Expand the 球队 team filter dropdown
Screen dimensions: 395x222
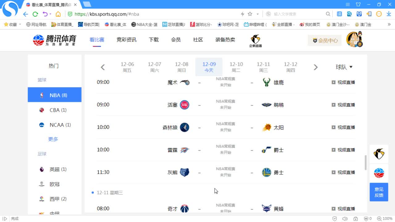(x=344, y=67)
